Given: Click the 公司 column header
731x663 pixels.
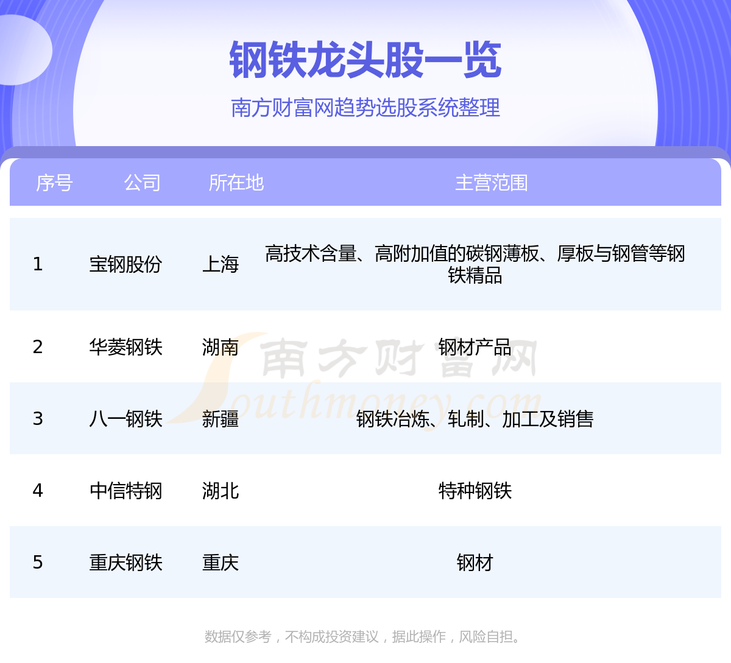Looking at the screenshot, I should click(142, 183).
